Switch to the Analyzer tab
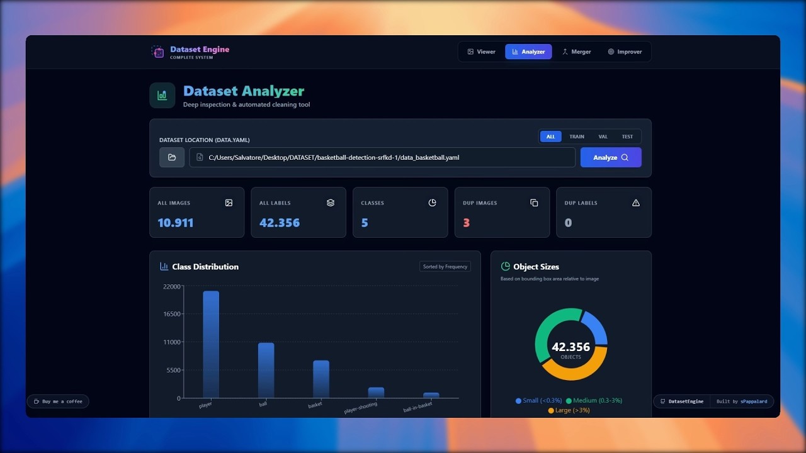This screenshot has height=453, width=806. tap(528, 52)
